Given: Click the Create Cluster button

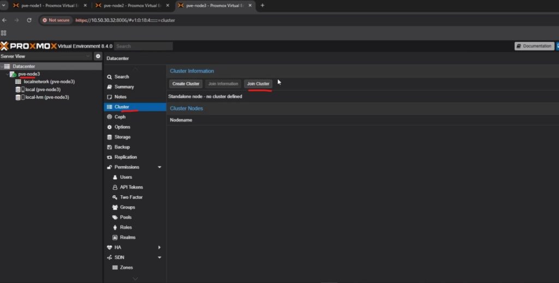Looking at the screenshot, I should [x=186, y=83].
